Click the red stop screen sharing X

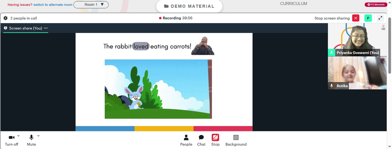pos(356,18)
